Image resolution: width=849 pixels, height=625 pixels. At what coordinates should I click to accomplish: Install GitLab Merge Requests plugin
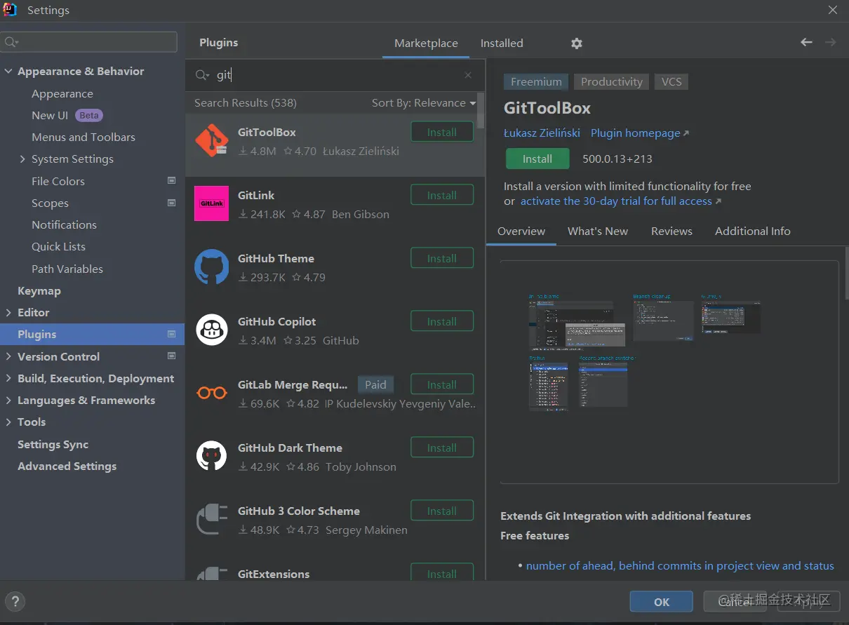coord(442,384)
